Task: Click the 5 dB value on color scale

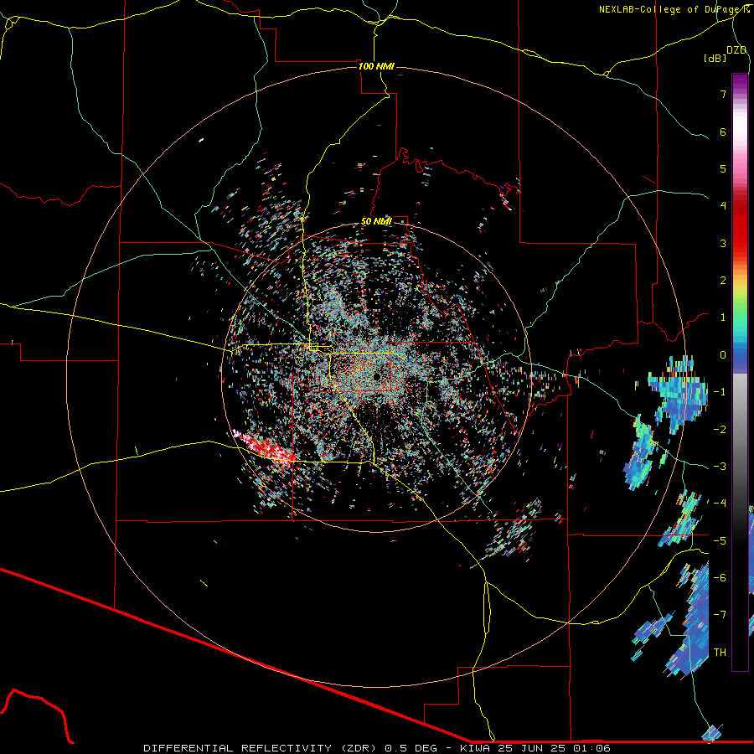Action: (x=723, y=168)
